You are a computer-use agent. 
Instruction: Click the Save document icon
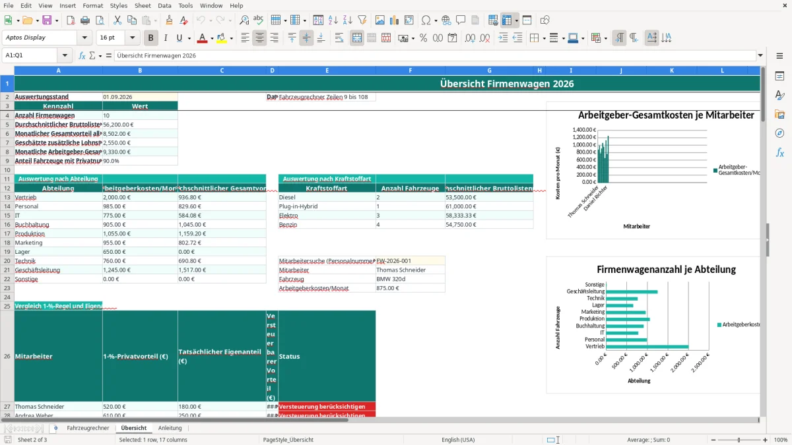[x=47, y=20]
